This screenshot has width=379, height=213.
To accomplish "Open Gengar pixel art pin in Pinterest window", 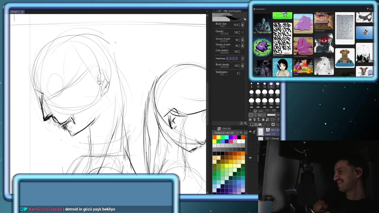I will (x=262, y=47).
